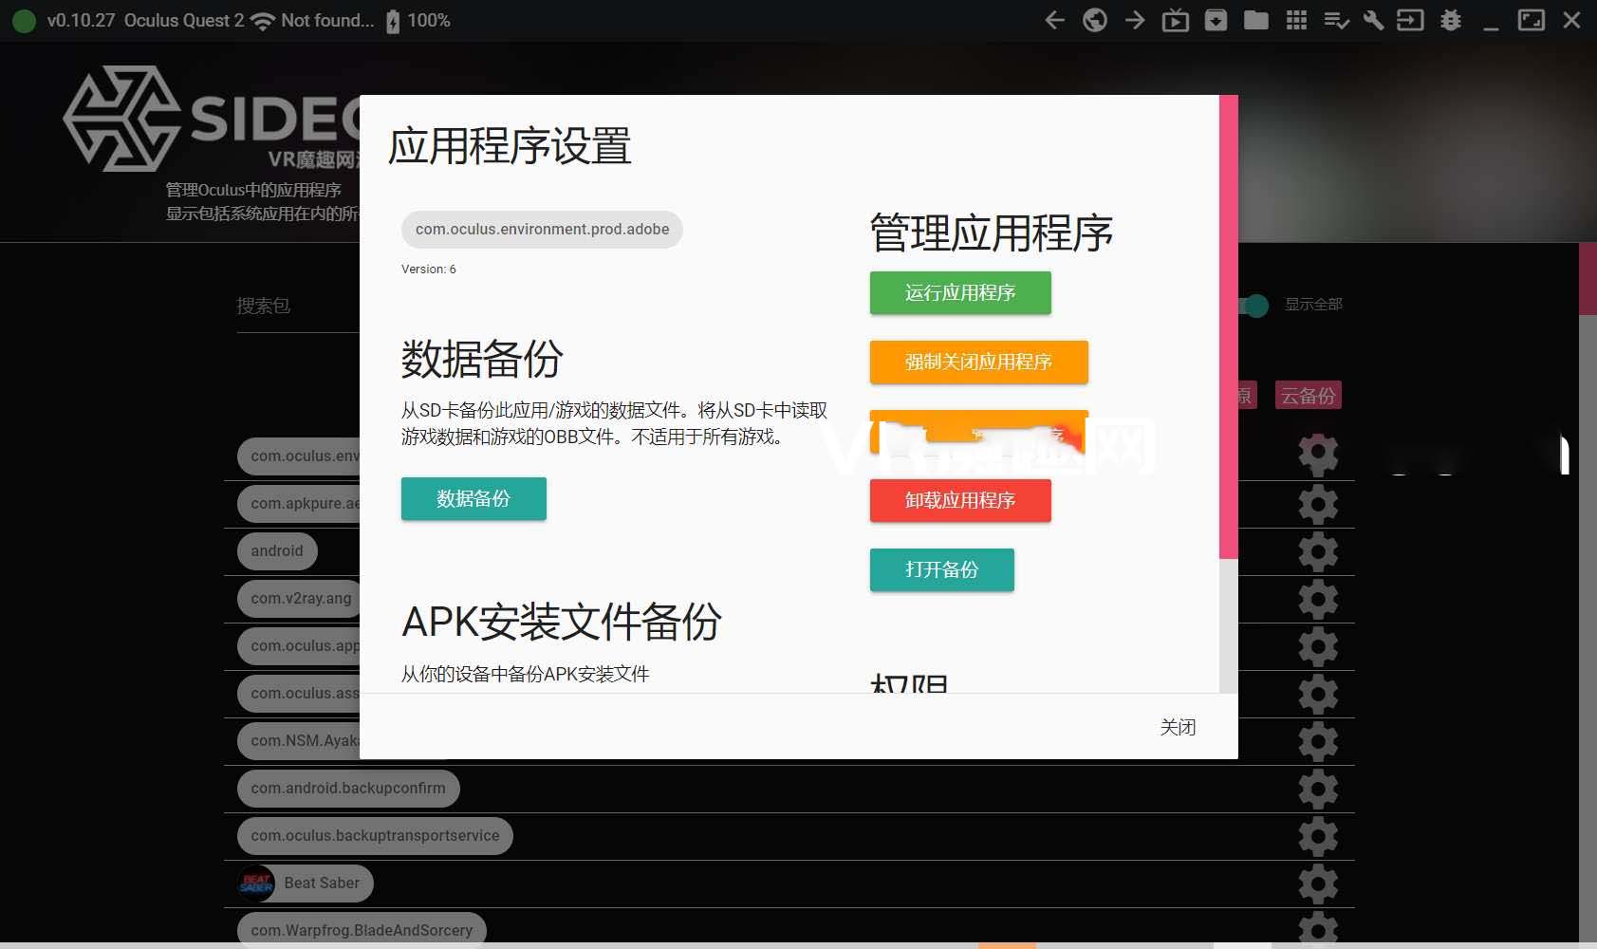The height and width of the screenshot is (949, 1597).
Task: Open the wrench device tools icon
Action: point(1373,20)
